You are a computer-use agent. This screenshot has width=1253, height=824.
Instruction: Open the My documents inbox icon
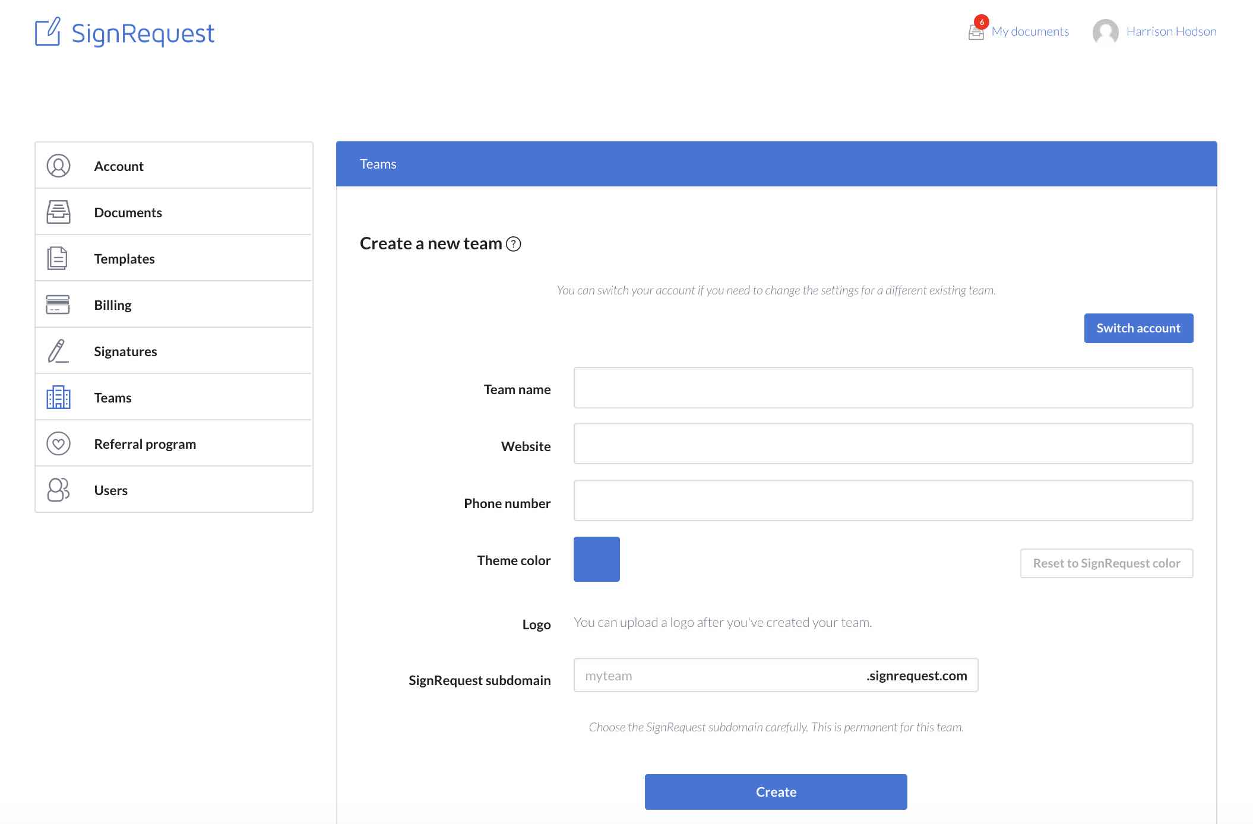point(976,32)
